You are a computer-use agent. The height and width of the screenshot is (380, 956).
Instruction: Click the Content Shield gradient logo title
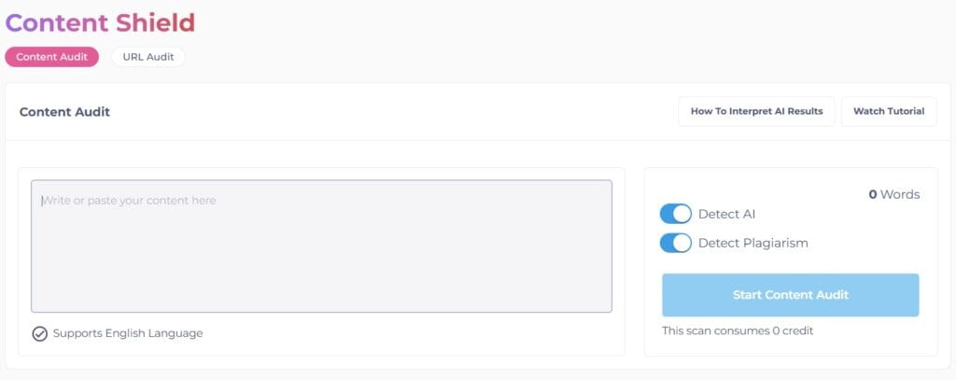(100, 22)
